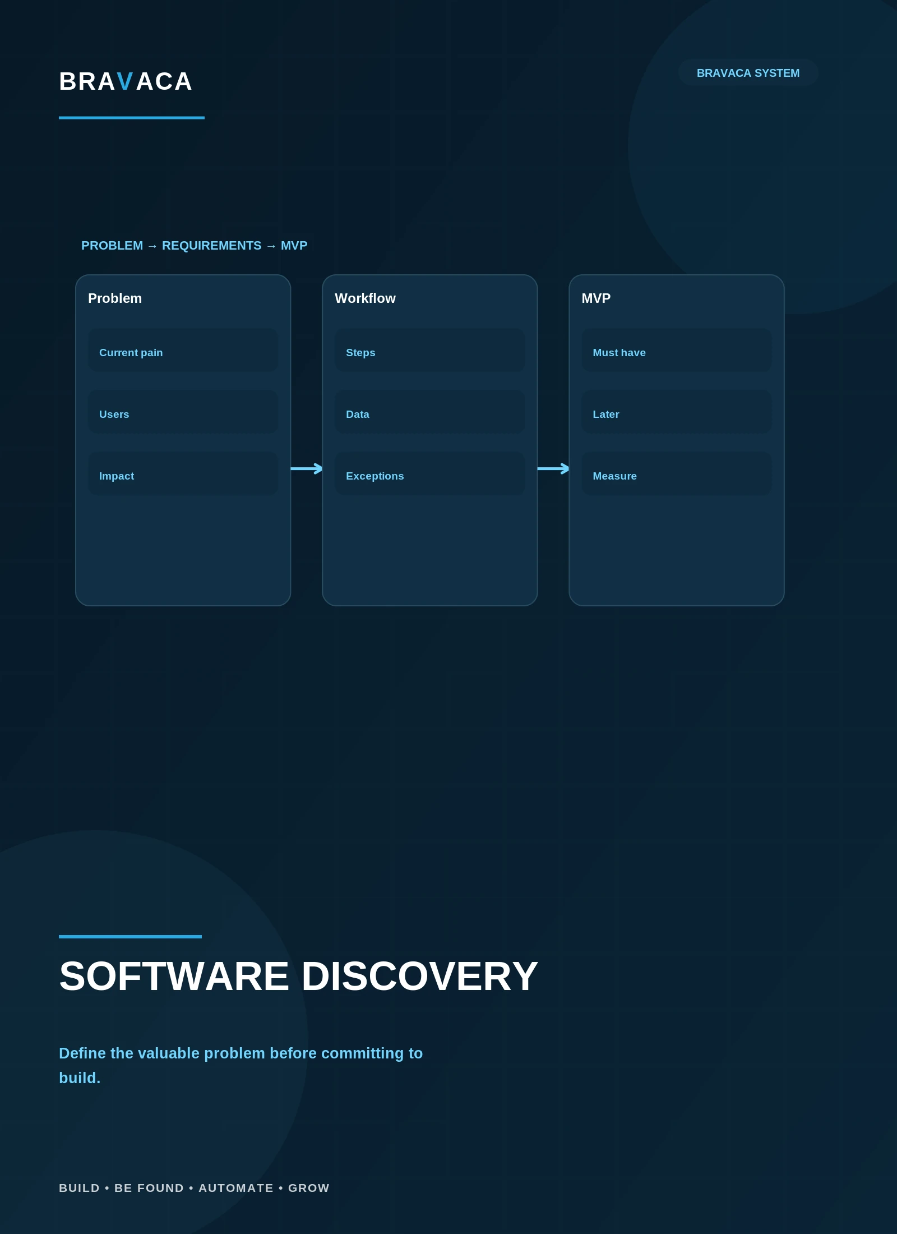
Task: Click the Problem card heading
Action: [x=115, y=298]
